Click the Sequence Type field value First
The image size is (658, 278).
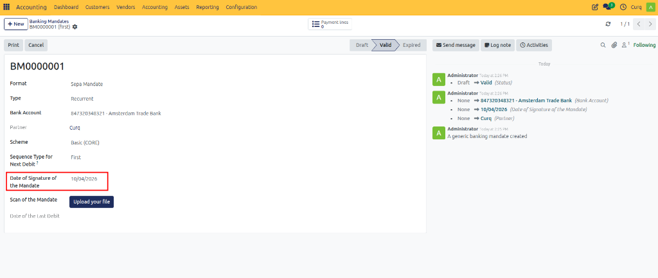click(x=76, y=157)
